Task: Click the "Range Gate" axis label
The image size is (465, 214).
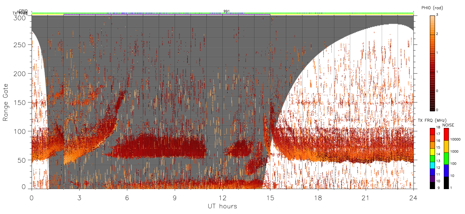Action: tap(6, 102)
